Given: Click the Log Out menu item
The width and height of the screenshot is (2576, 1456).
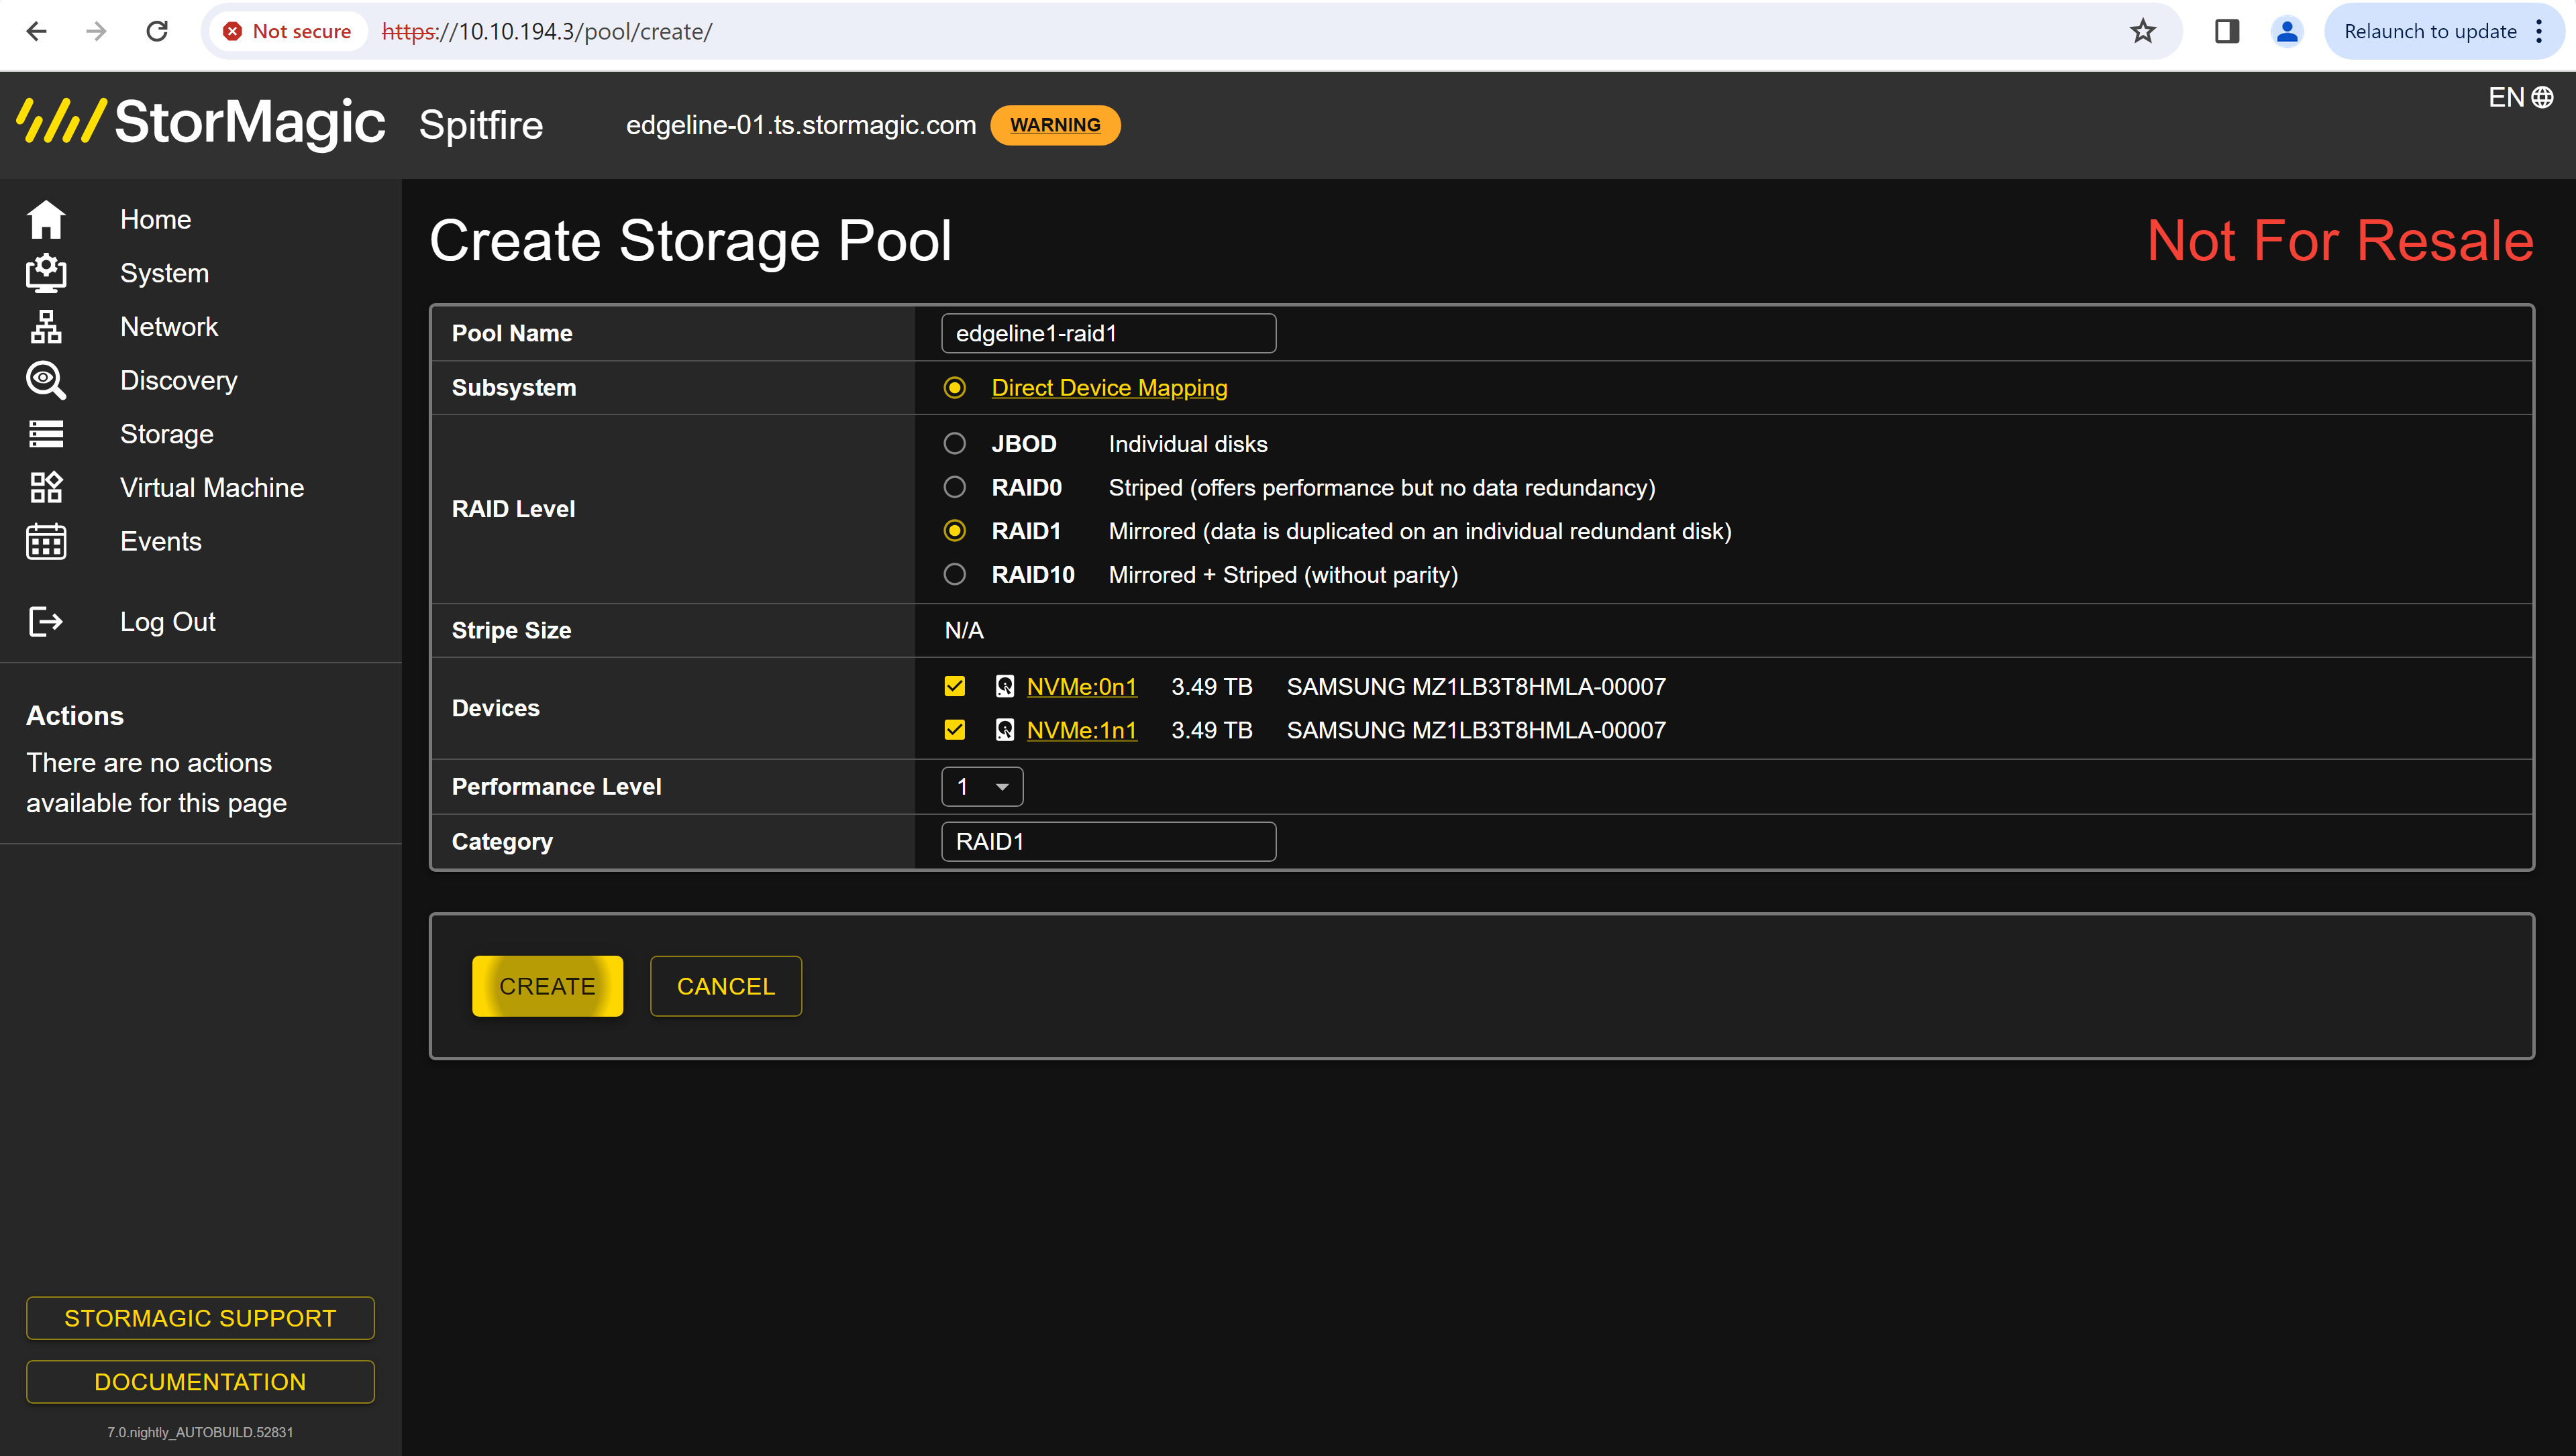Looking at the screenshot, I should (x=168, y=622).
